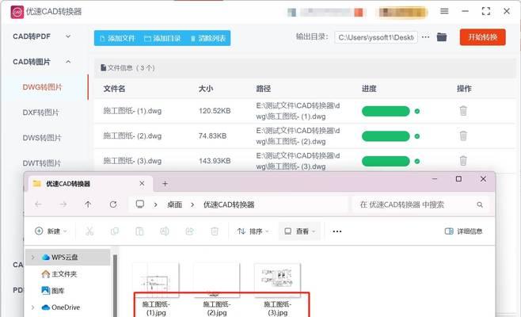521x317 pixels.
Task: Expand the WPS云盘 tree node
Action: click(33, 257)
